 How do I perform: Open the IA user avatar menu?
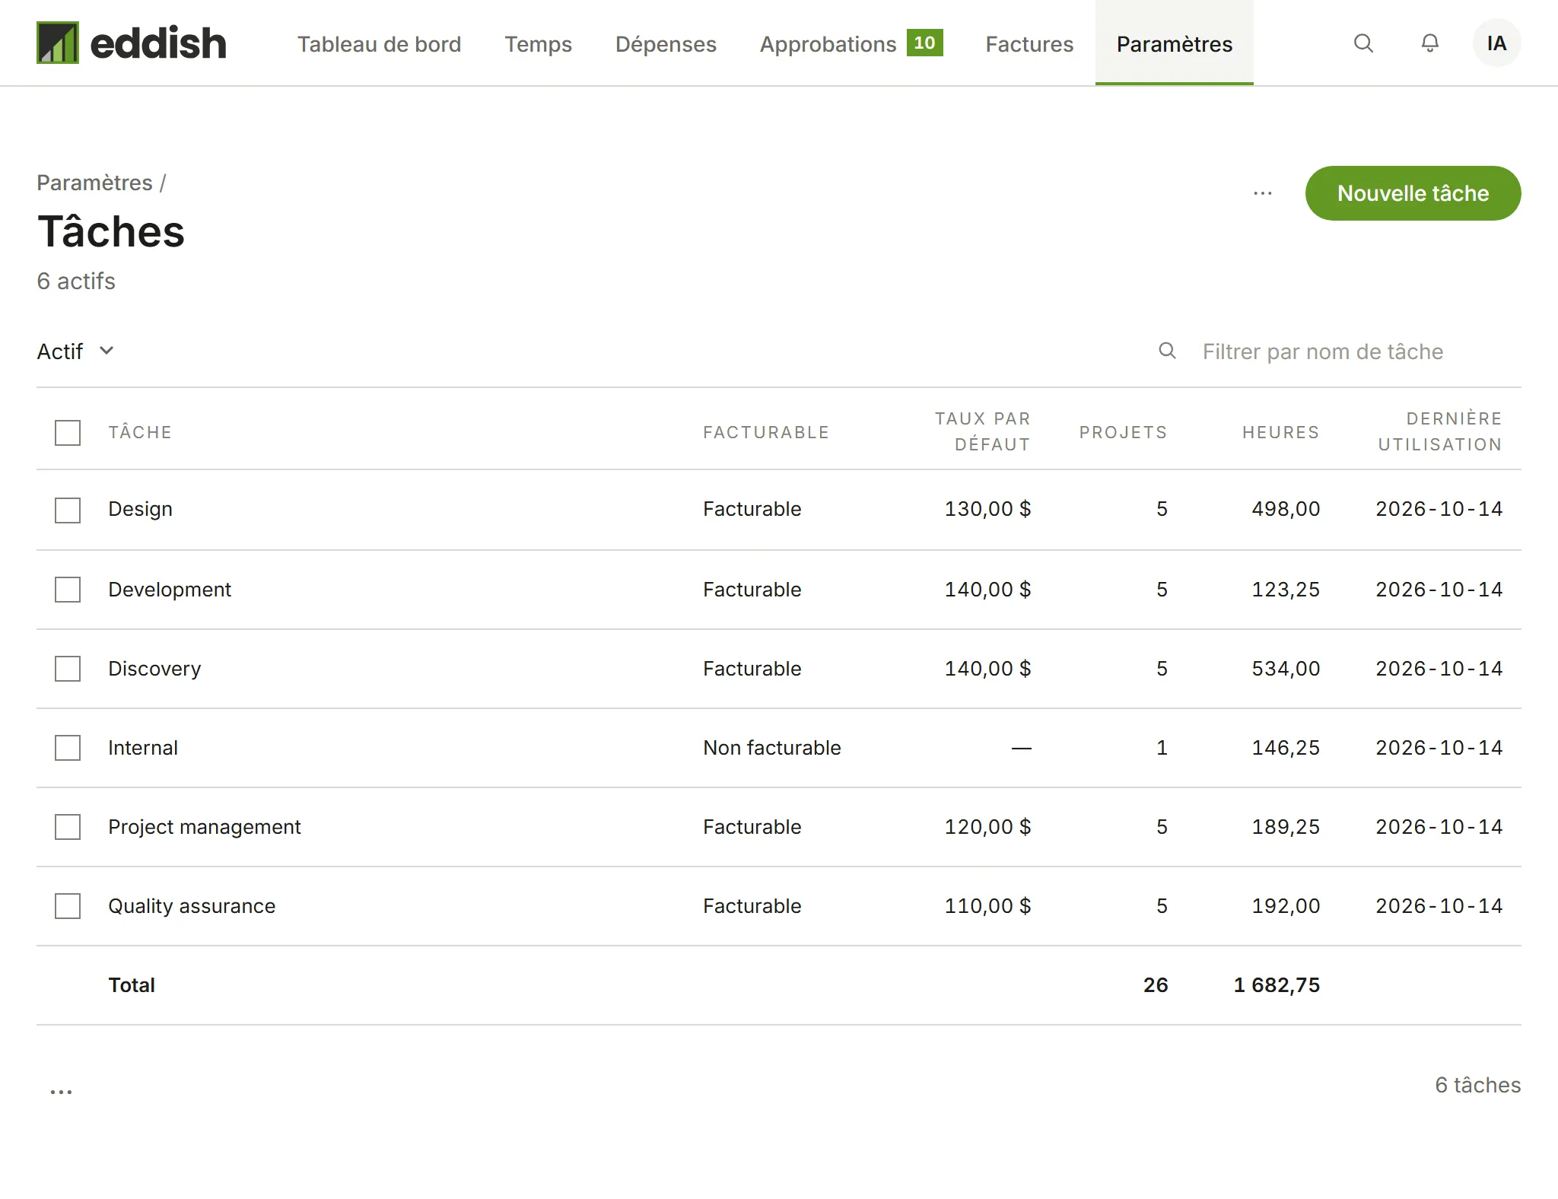[1496, 43]
